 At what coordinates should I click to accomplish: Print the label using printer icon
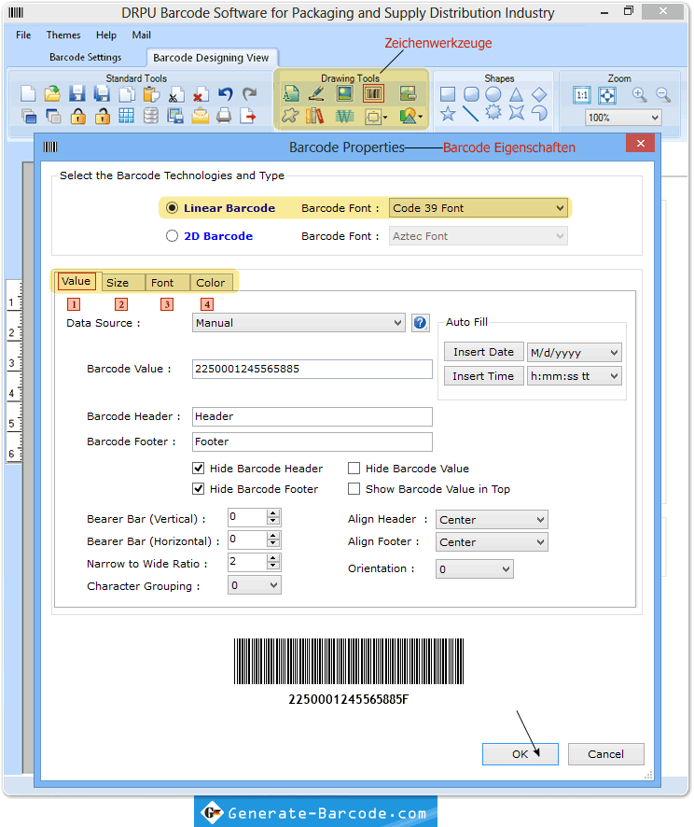click(224, 116)
